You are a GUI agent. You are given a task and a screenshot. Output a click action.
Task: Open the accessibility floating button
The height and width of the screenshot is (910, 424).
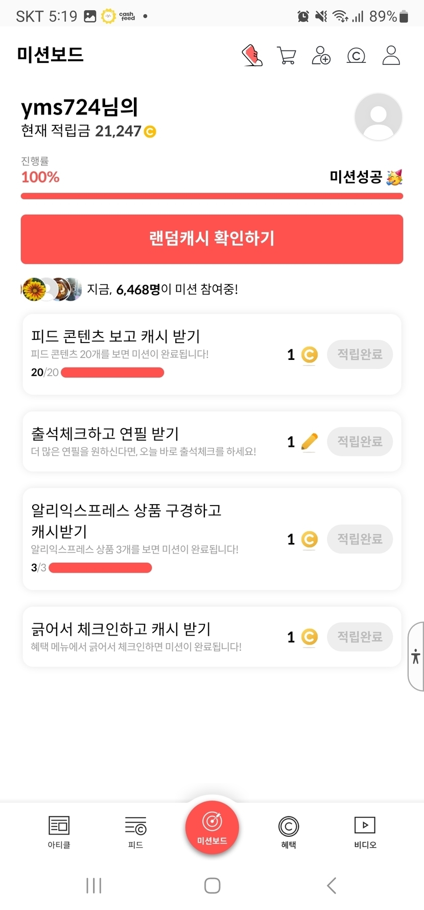416,656
